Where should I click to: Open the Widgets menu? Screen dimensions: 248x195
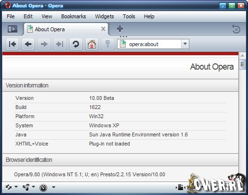[104, 16]
